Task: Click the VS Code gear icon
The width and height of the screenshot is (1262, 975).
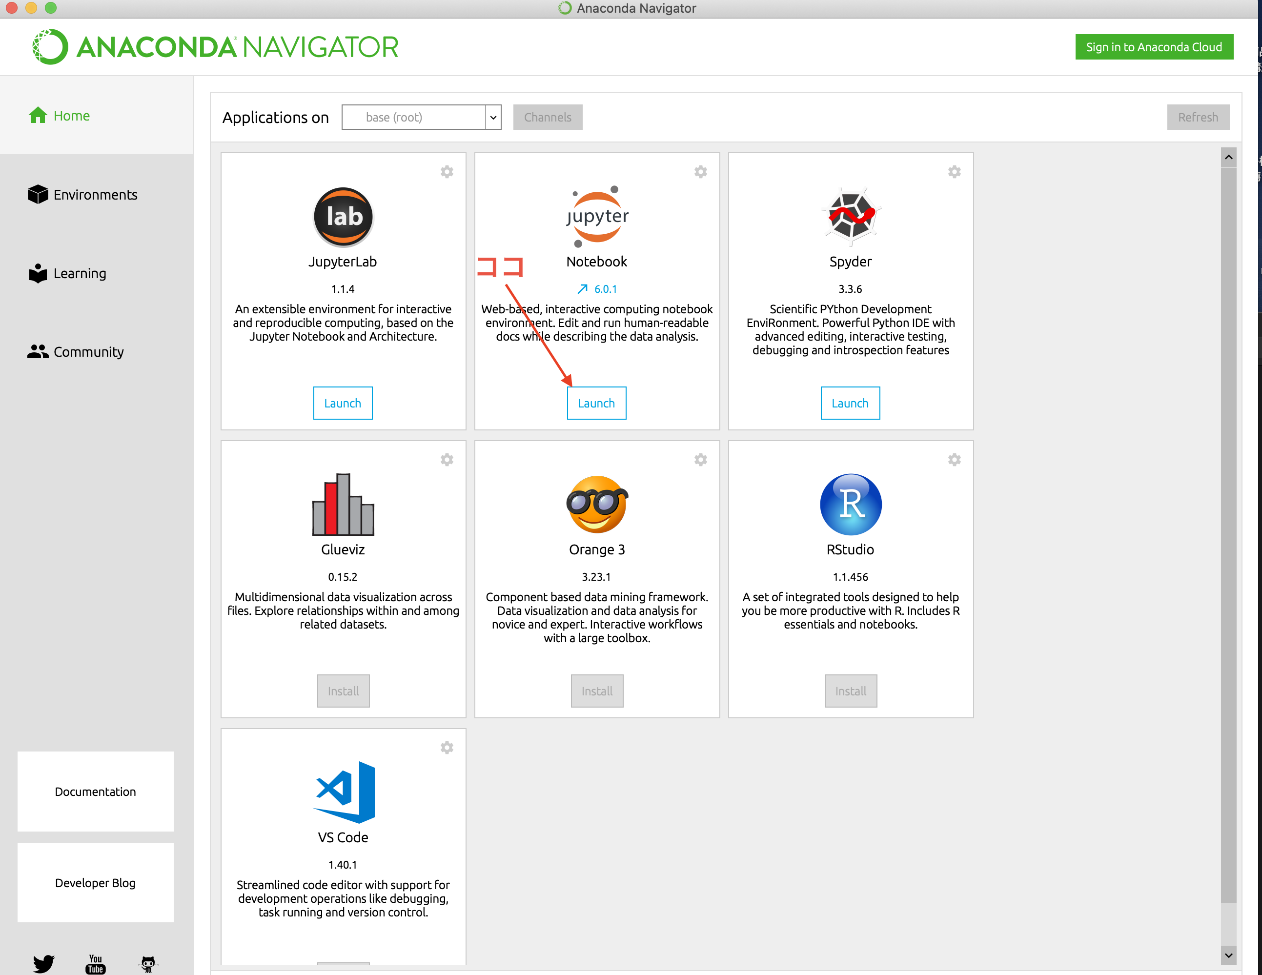Action: click(x=447, y=747)
